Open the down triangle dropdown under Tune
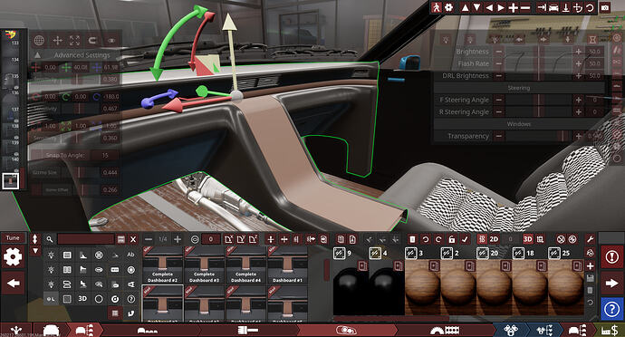The width and height of the screenshot is (625, 337). (35, 251)
